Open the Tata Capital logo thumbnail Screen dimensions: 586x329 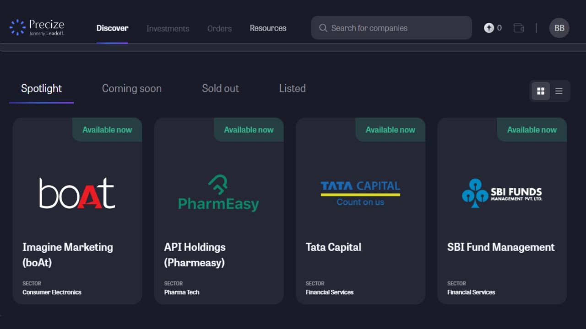[360, 193]
